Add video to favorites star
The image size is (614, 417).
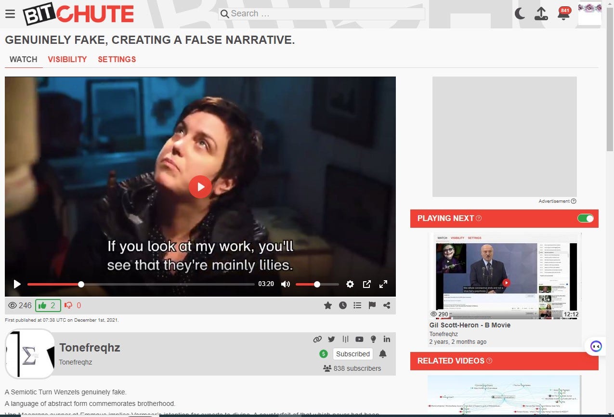click(x=328, y=305)
